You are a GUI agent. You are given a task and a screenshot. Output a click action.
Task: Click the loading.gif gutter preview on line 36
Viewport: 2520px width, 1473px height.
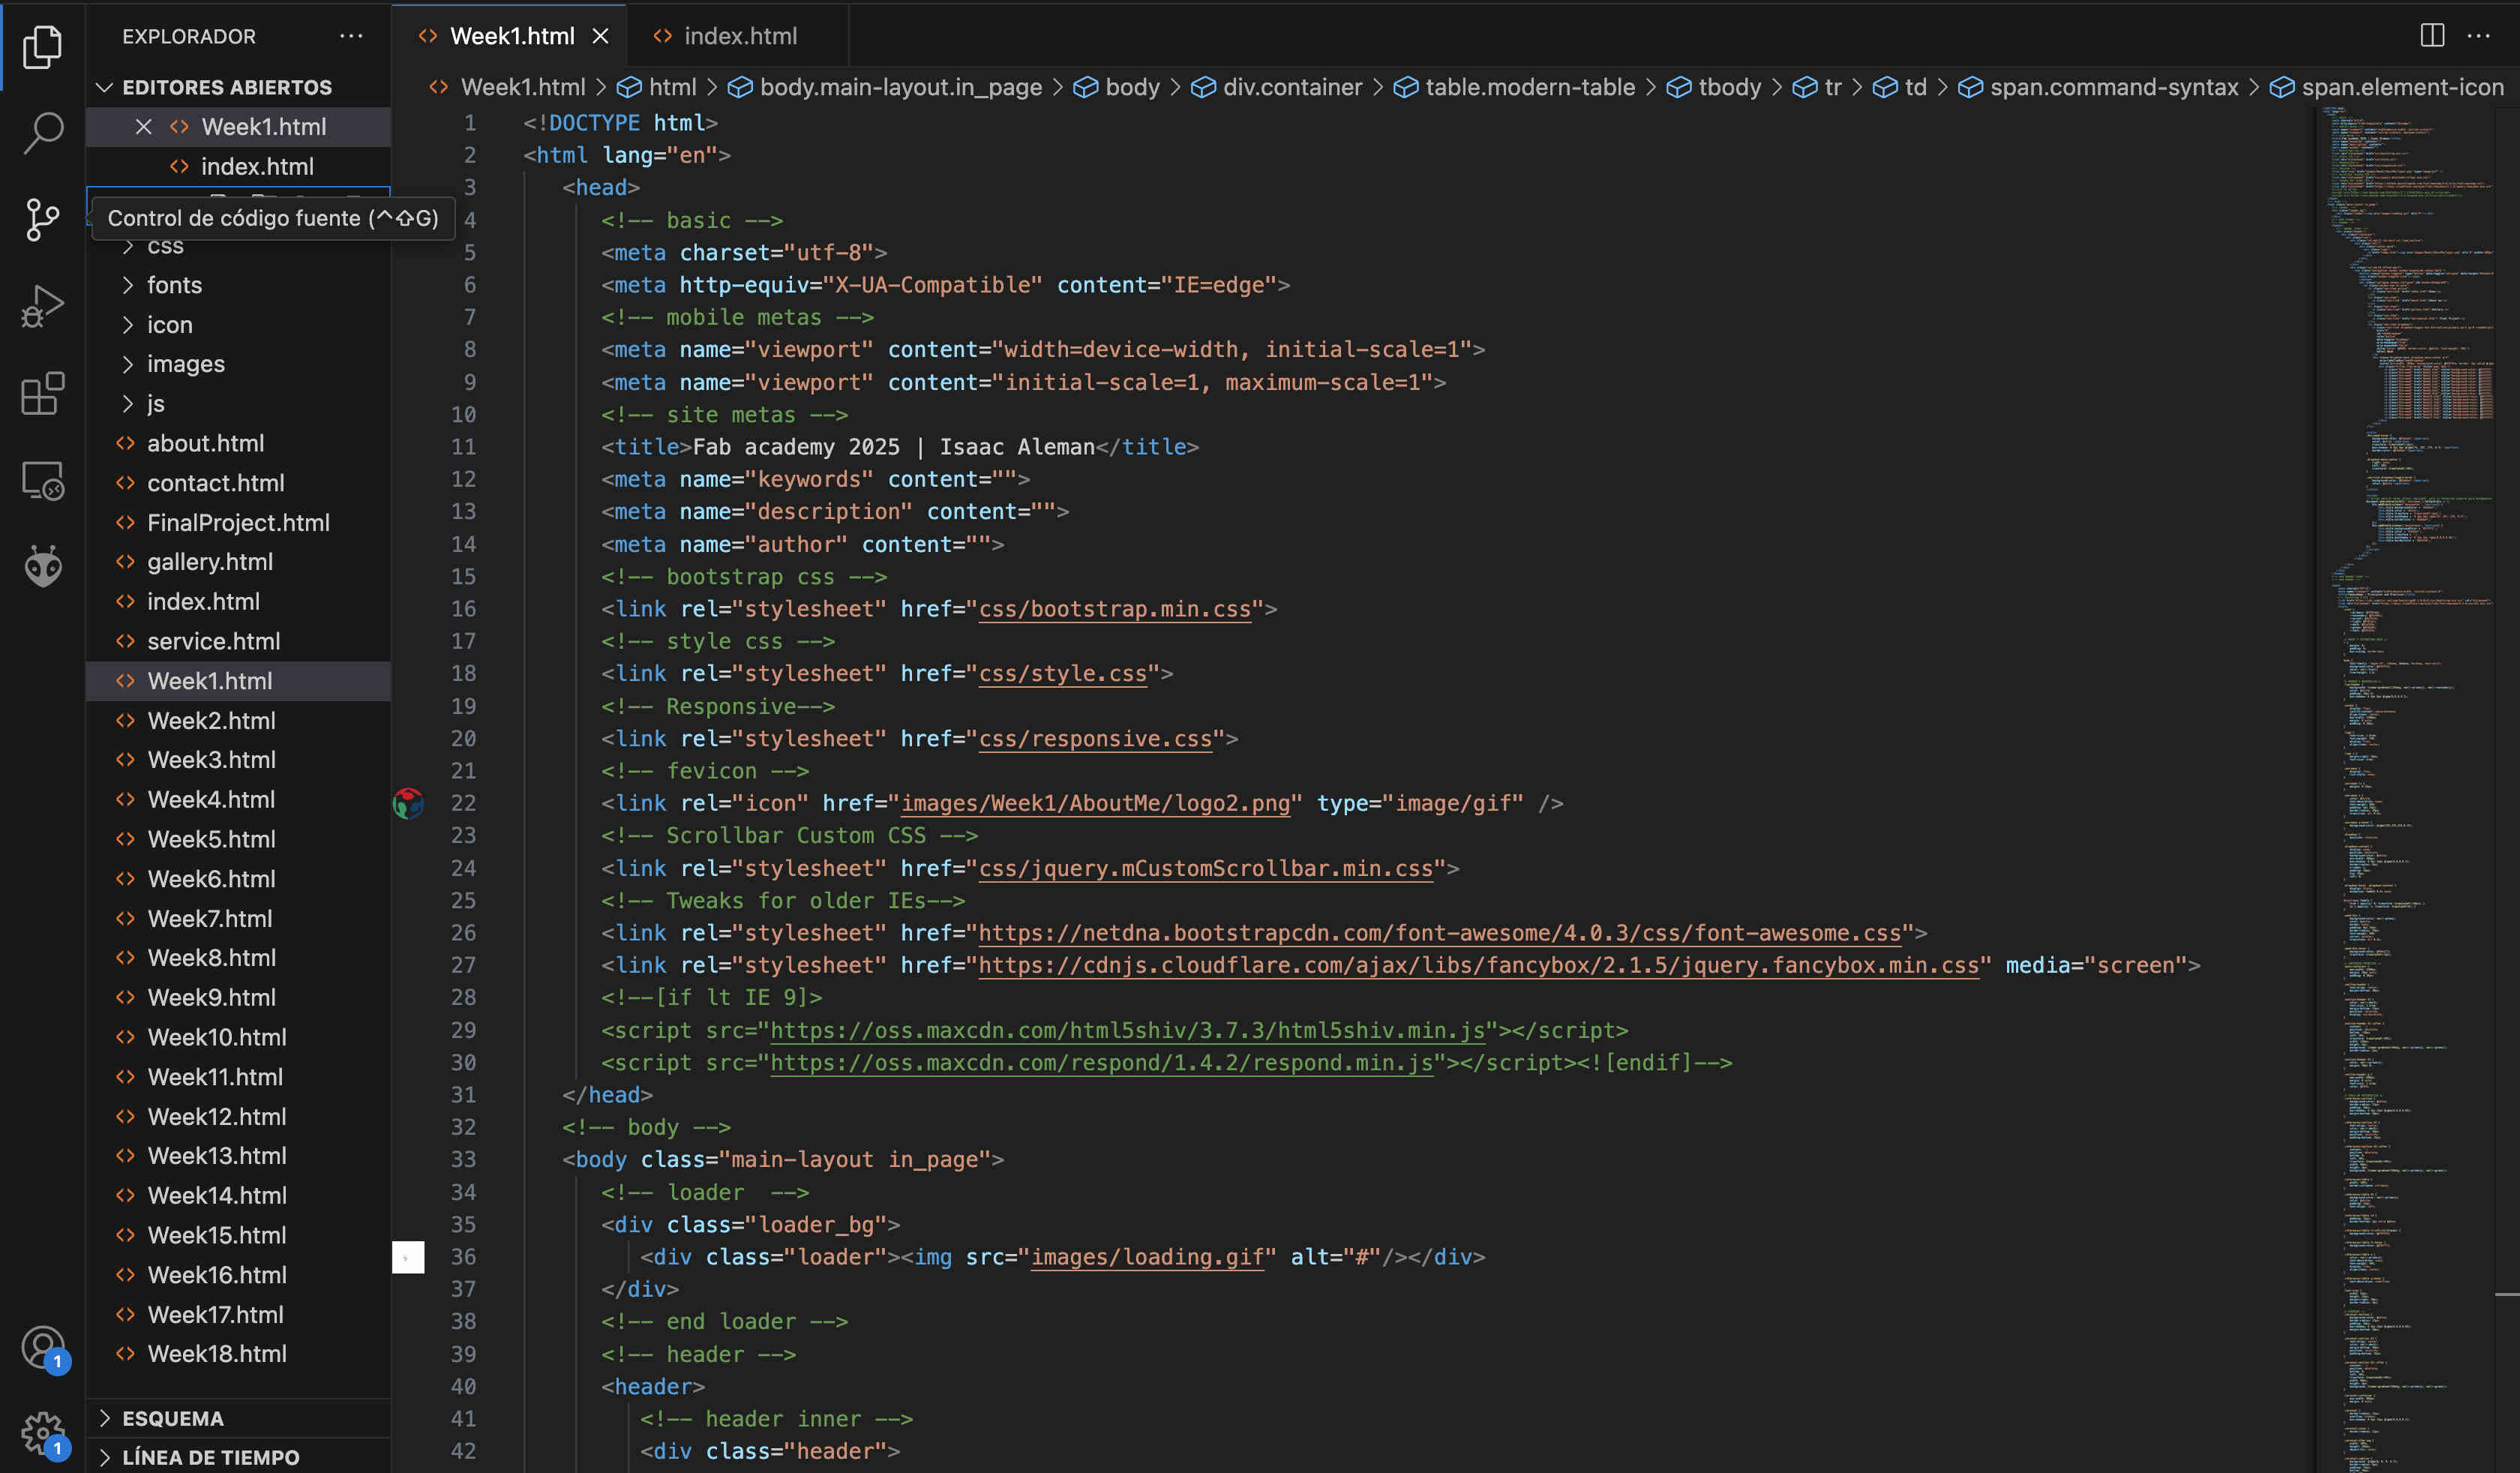tap(408, 1257)
